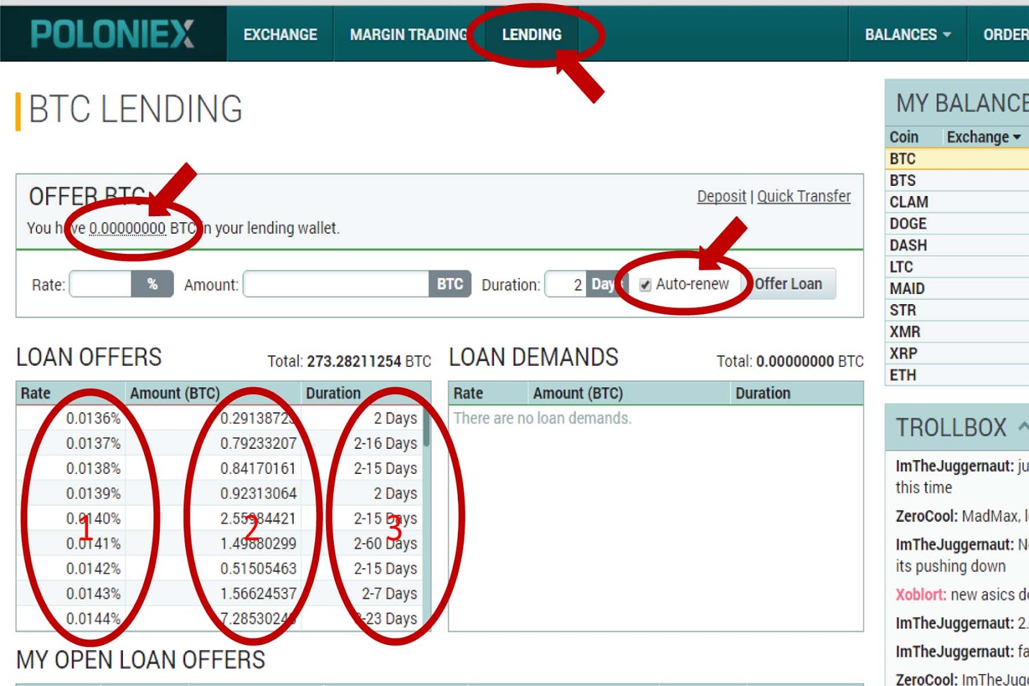Open the Exchange tab
1029x686 pixels.
pyautogui.click(x=280, y=35)
